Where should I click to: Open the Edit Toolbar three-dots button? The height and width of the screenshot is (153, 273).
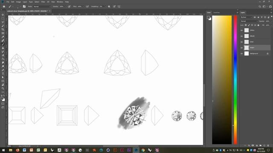pyautogui.click(x=3, y=92)
